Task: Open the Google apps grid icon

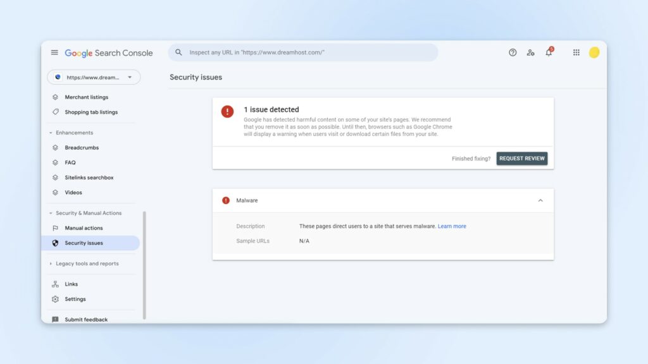Action: [576, 52]
